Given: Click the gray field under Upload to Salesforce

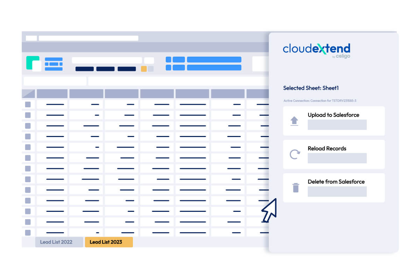Looking at the screenshot, I should pos(337,125).
